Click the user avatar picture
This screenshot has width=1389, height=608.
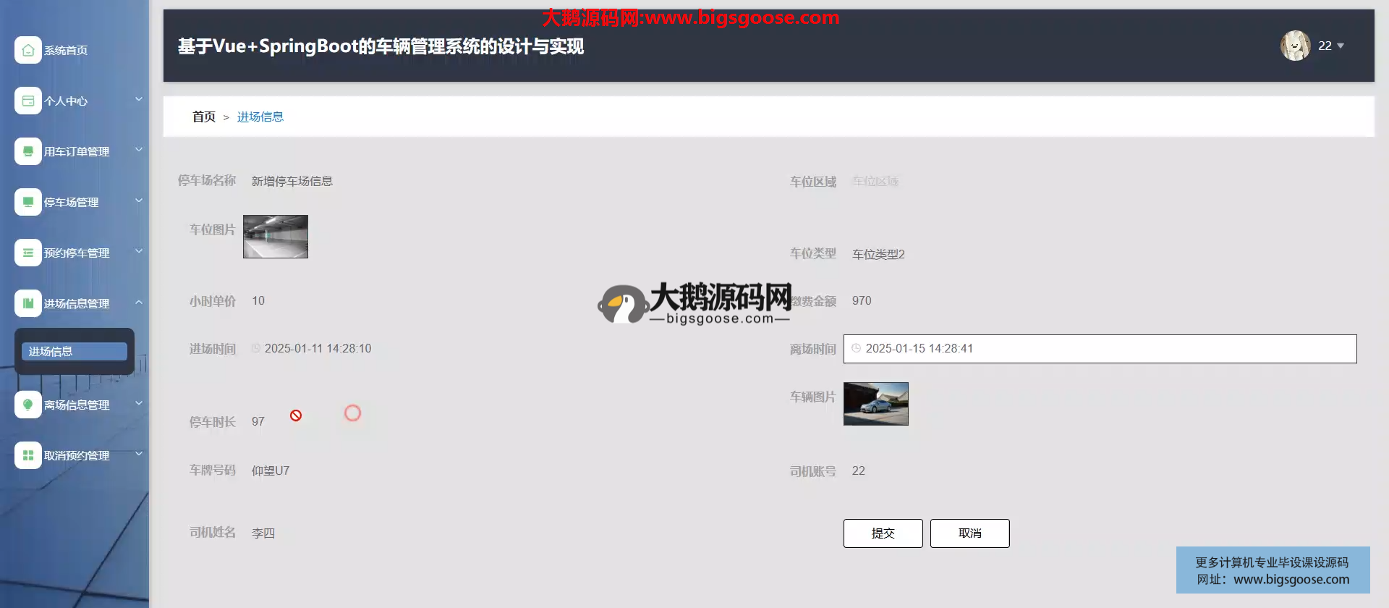click(x=1295, y=46)
